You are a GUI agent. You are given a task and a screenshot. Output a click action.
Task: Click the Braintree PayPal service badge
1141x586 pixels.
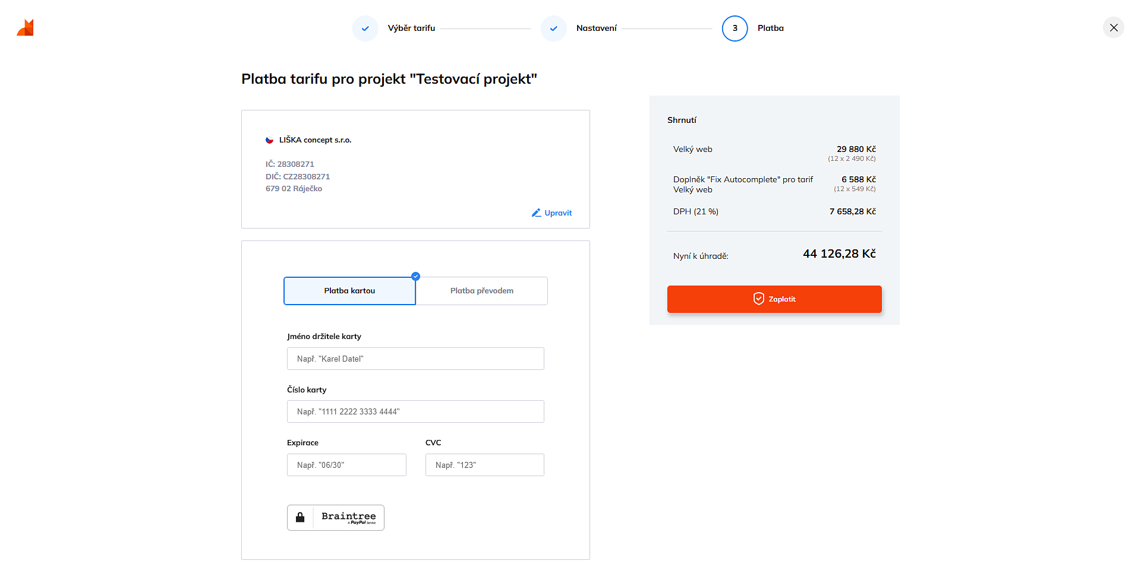click(x=348, y=518)
